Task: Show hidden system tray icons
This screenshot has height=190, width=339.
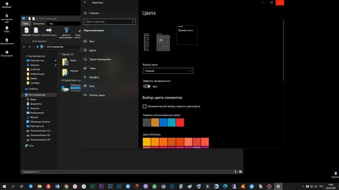Action: tap(303, 186)
